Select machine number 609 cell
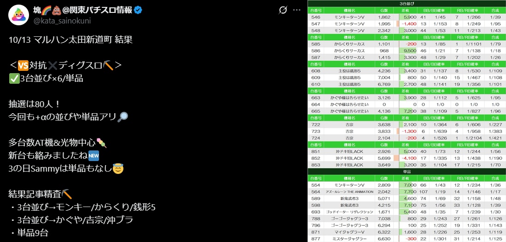This screenshot has width=506, height=242. click(316, 78)
